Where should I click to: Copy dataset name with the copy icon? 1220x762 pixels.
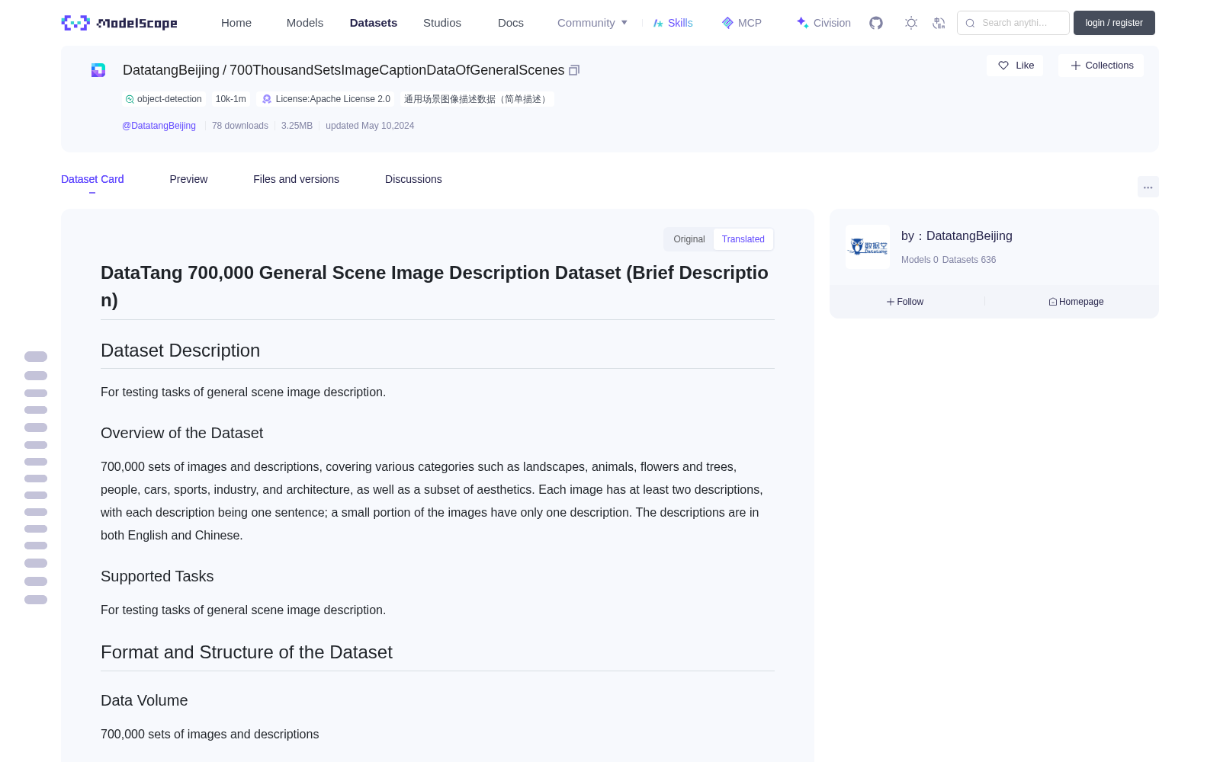(574, 70)
